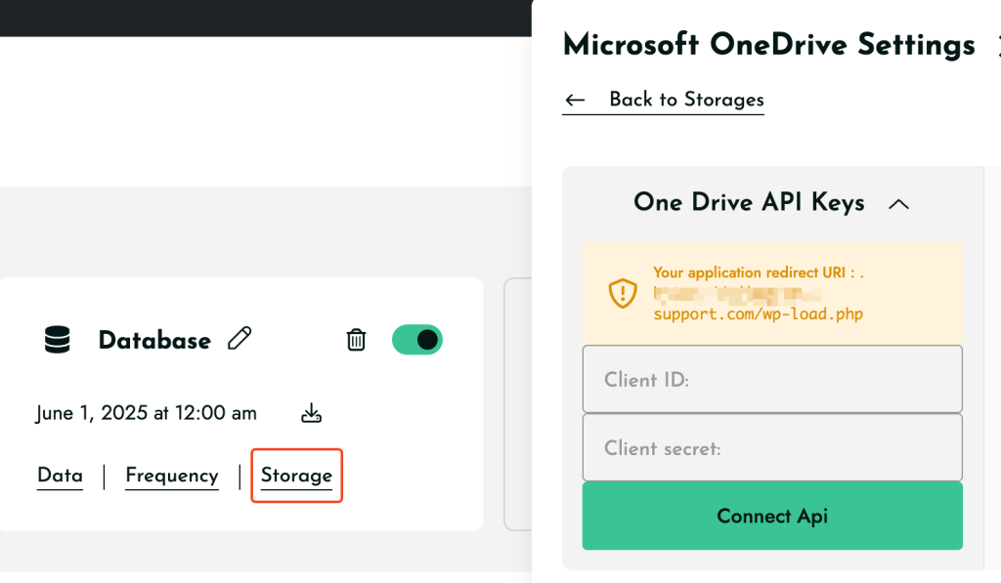
Task: Click the shield warning icon
Action: [623, 293]
